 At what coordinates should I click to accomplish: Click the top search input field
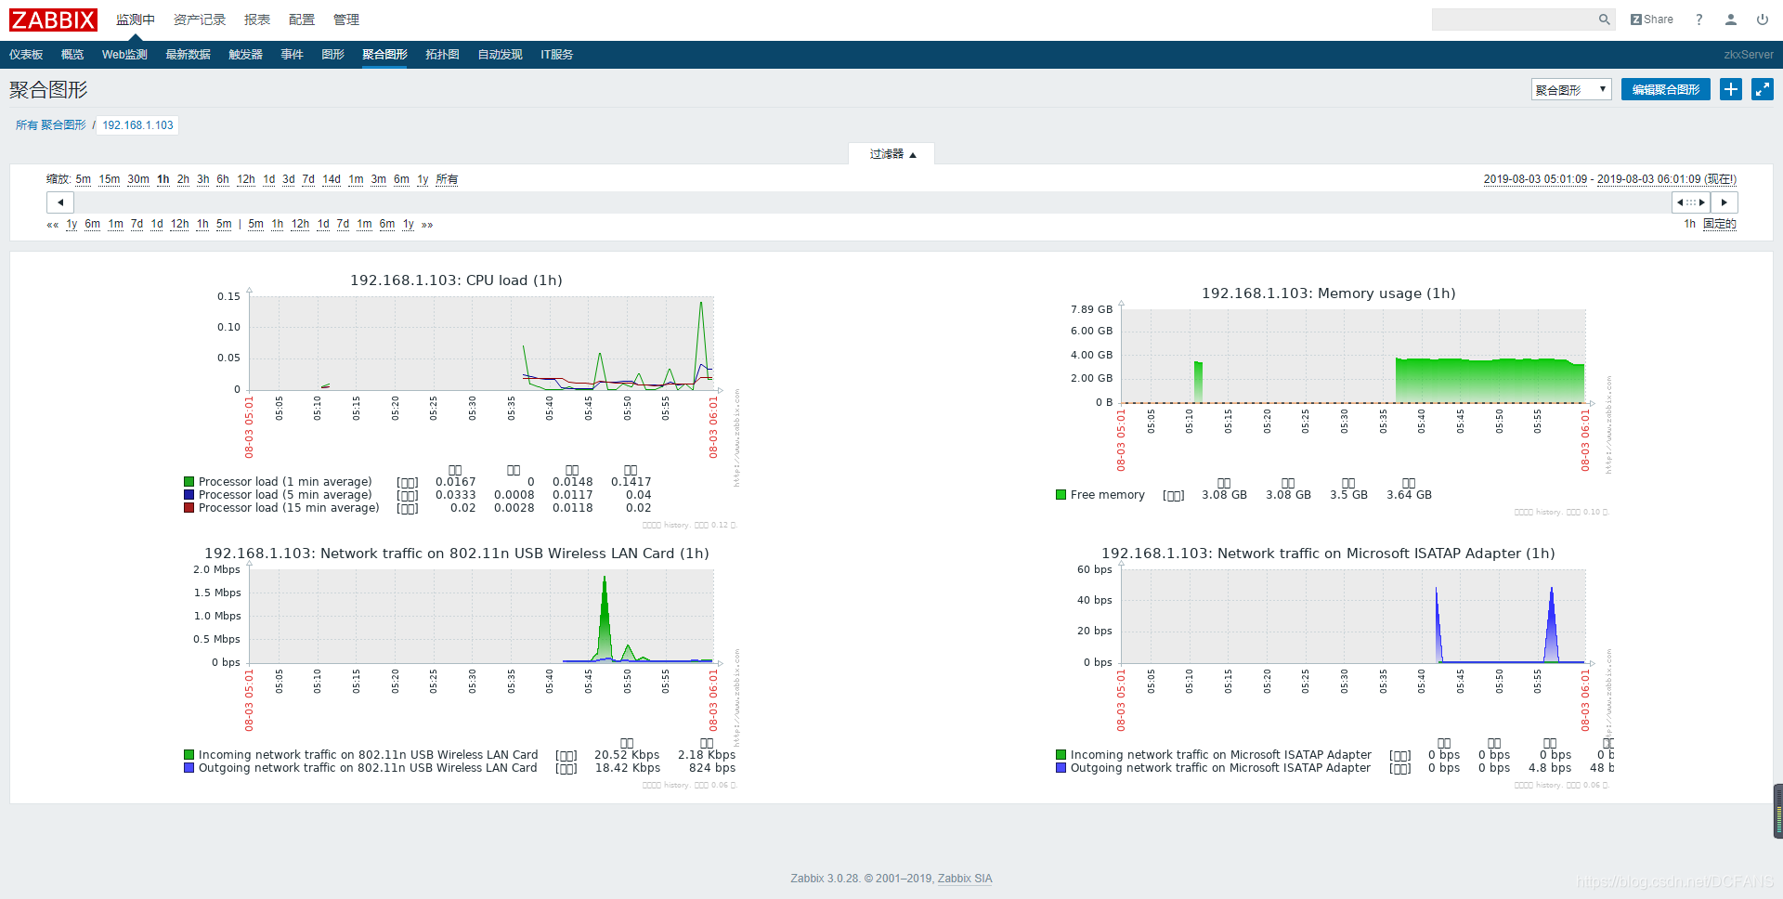pyautogui.click(x=1515, y=20)
